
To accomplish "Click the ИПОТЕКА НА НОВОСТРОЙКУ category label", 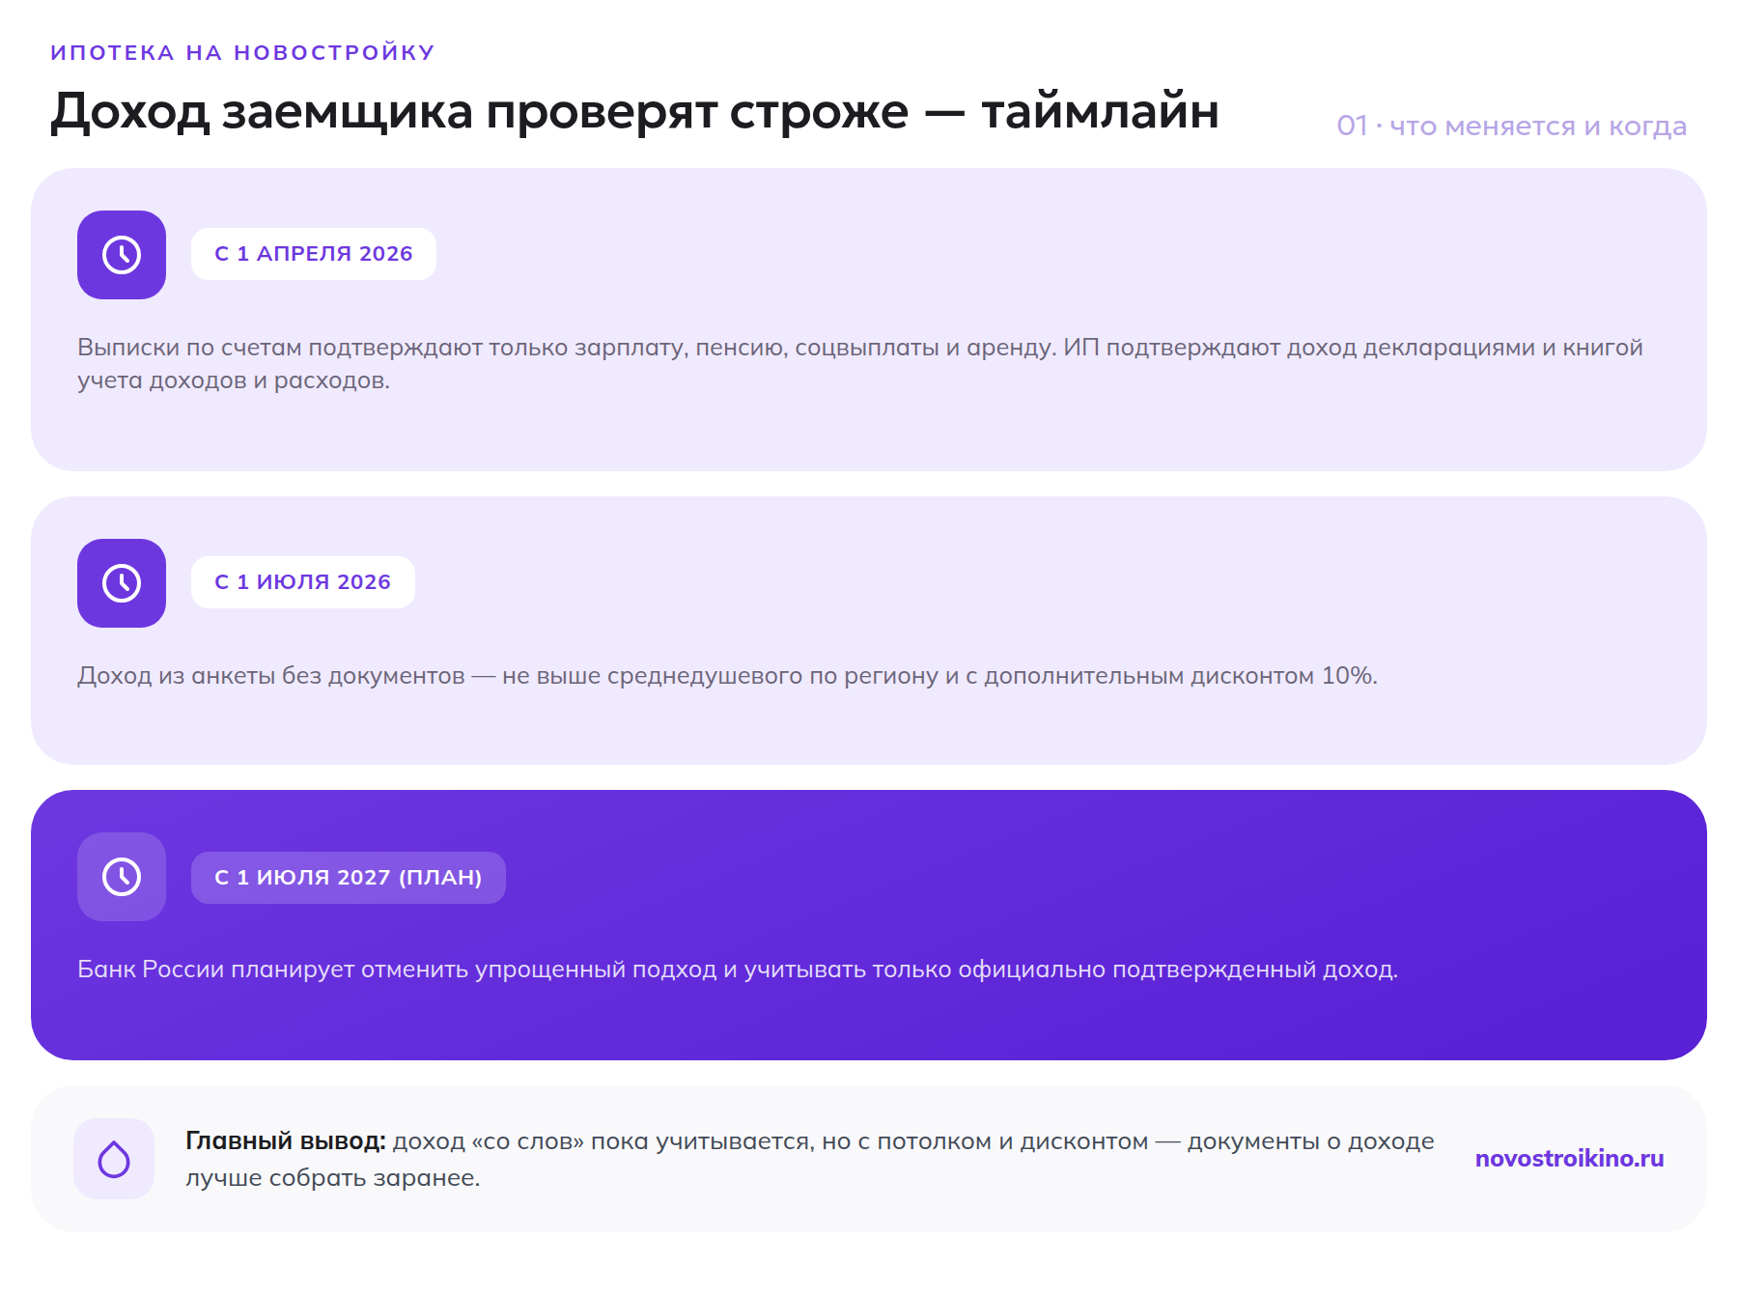I will [x=243, y=52].
